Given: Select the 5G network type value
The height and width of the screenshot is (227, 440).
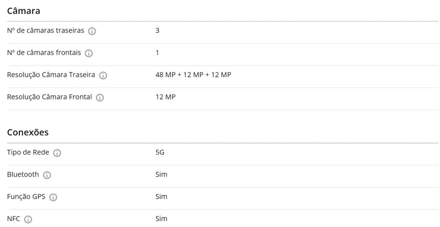Looking at the screenshot, I should (x=160, y=152).
